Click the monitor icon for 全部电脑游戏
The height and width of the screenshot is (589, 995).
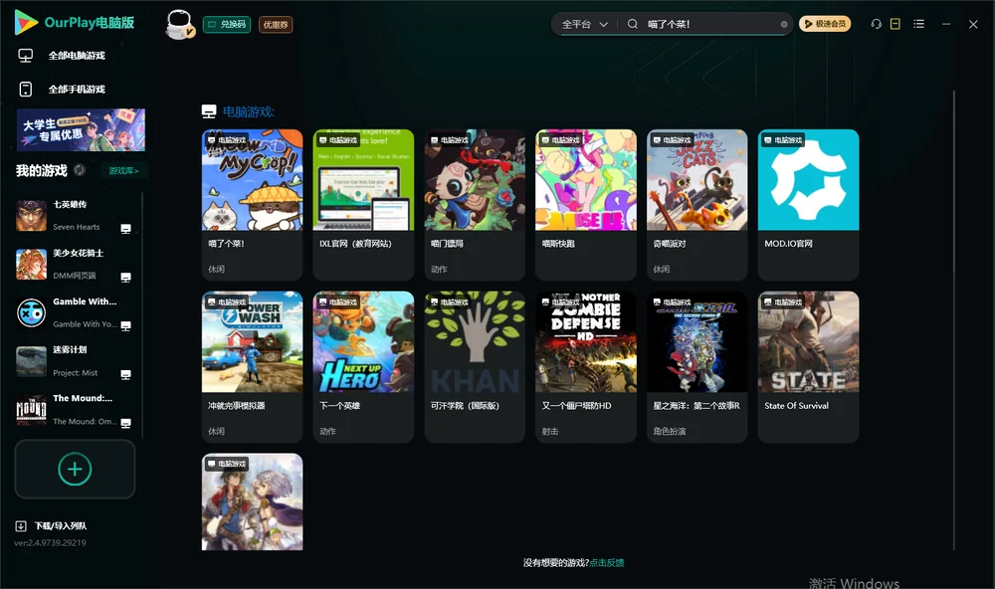pyautogui.click(x=26, y=56)
